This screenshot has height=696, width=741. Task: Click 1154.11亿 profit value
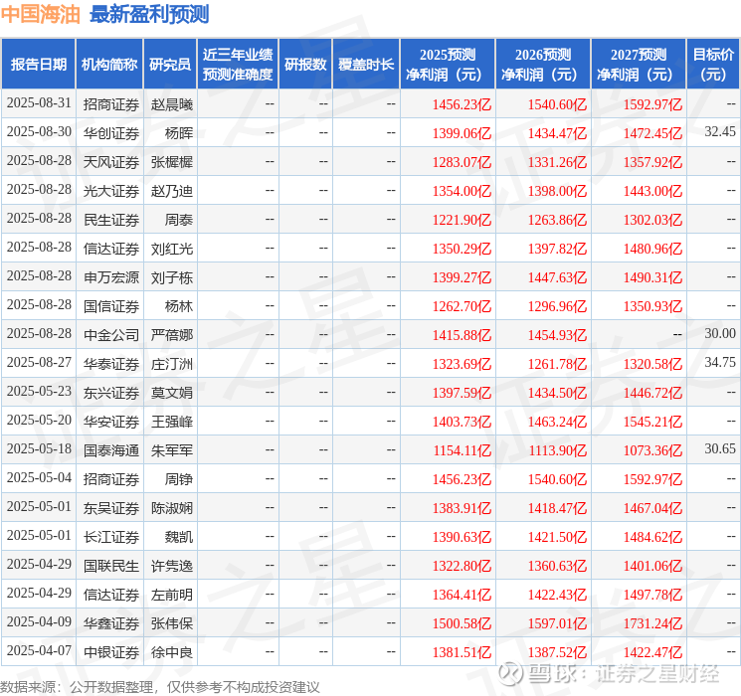coord(463,450)
